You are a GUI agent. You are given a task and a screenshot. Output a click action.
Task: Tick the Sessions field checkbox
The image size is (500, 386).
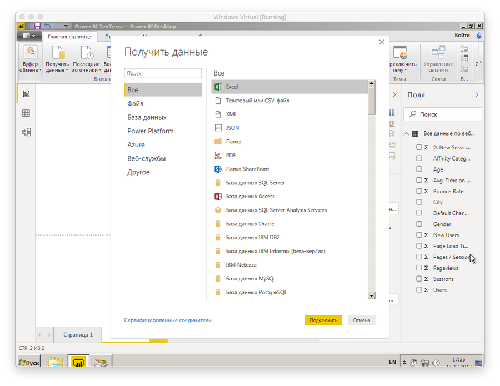pos(419,279)
